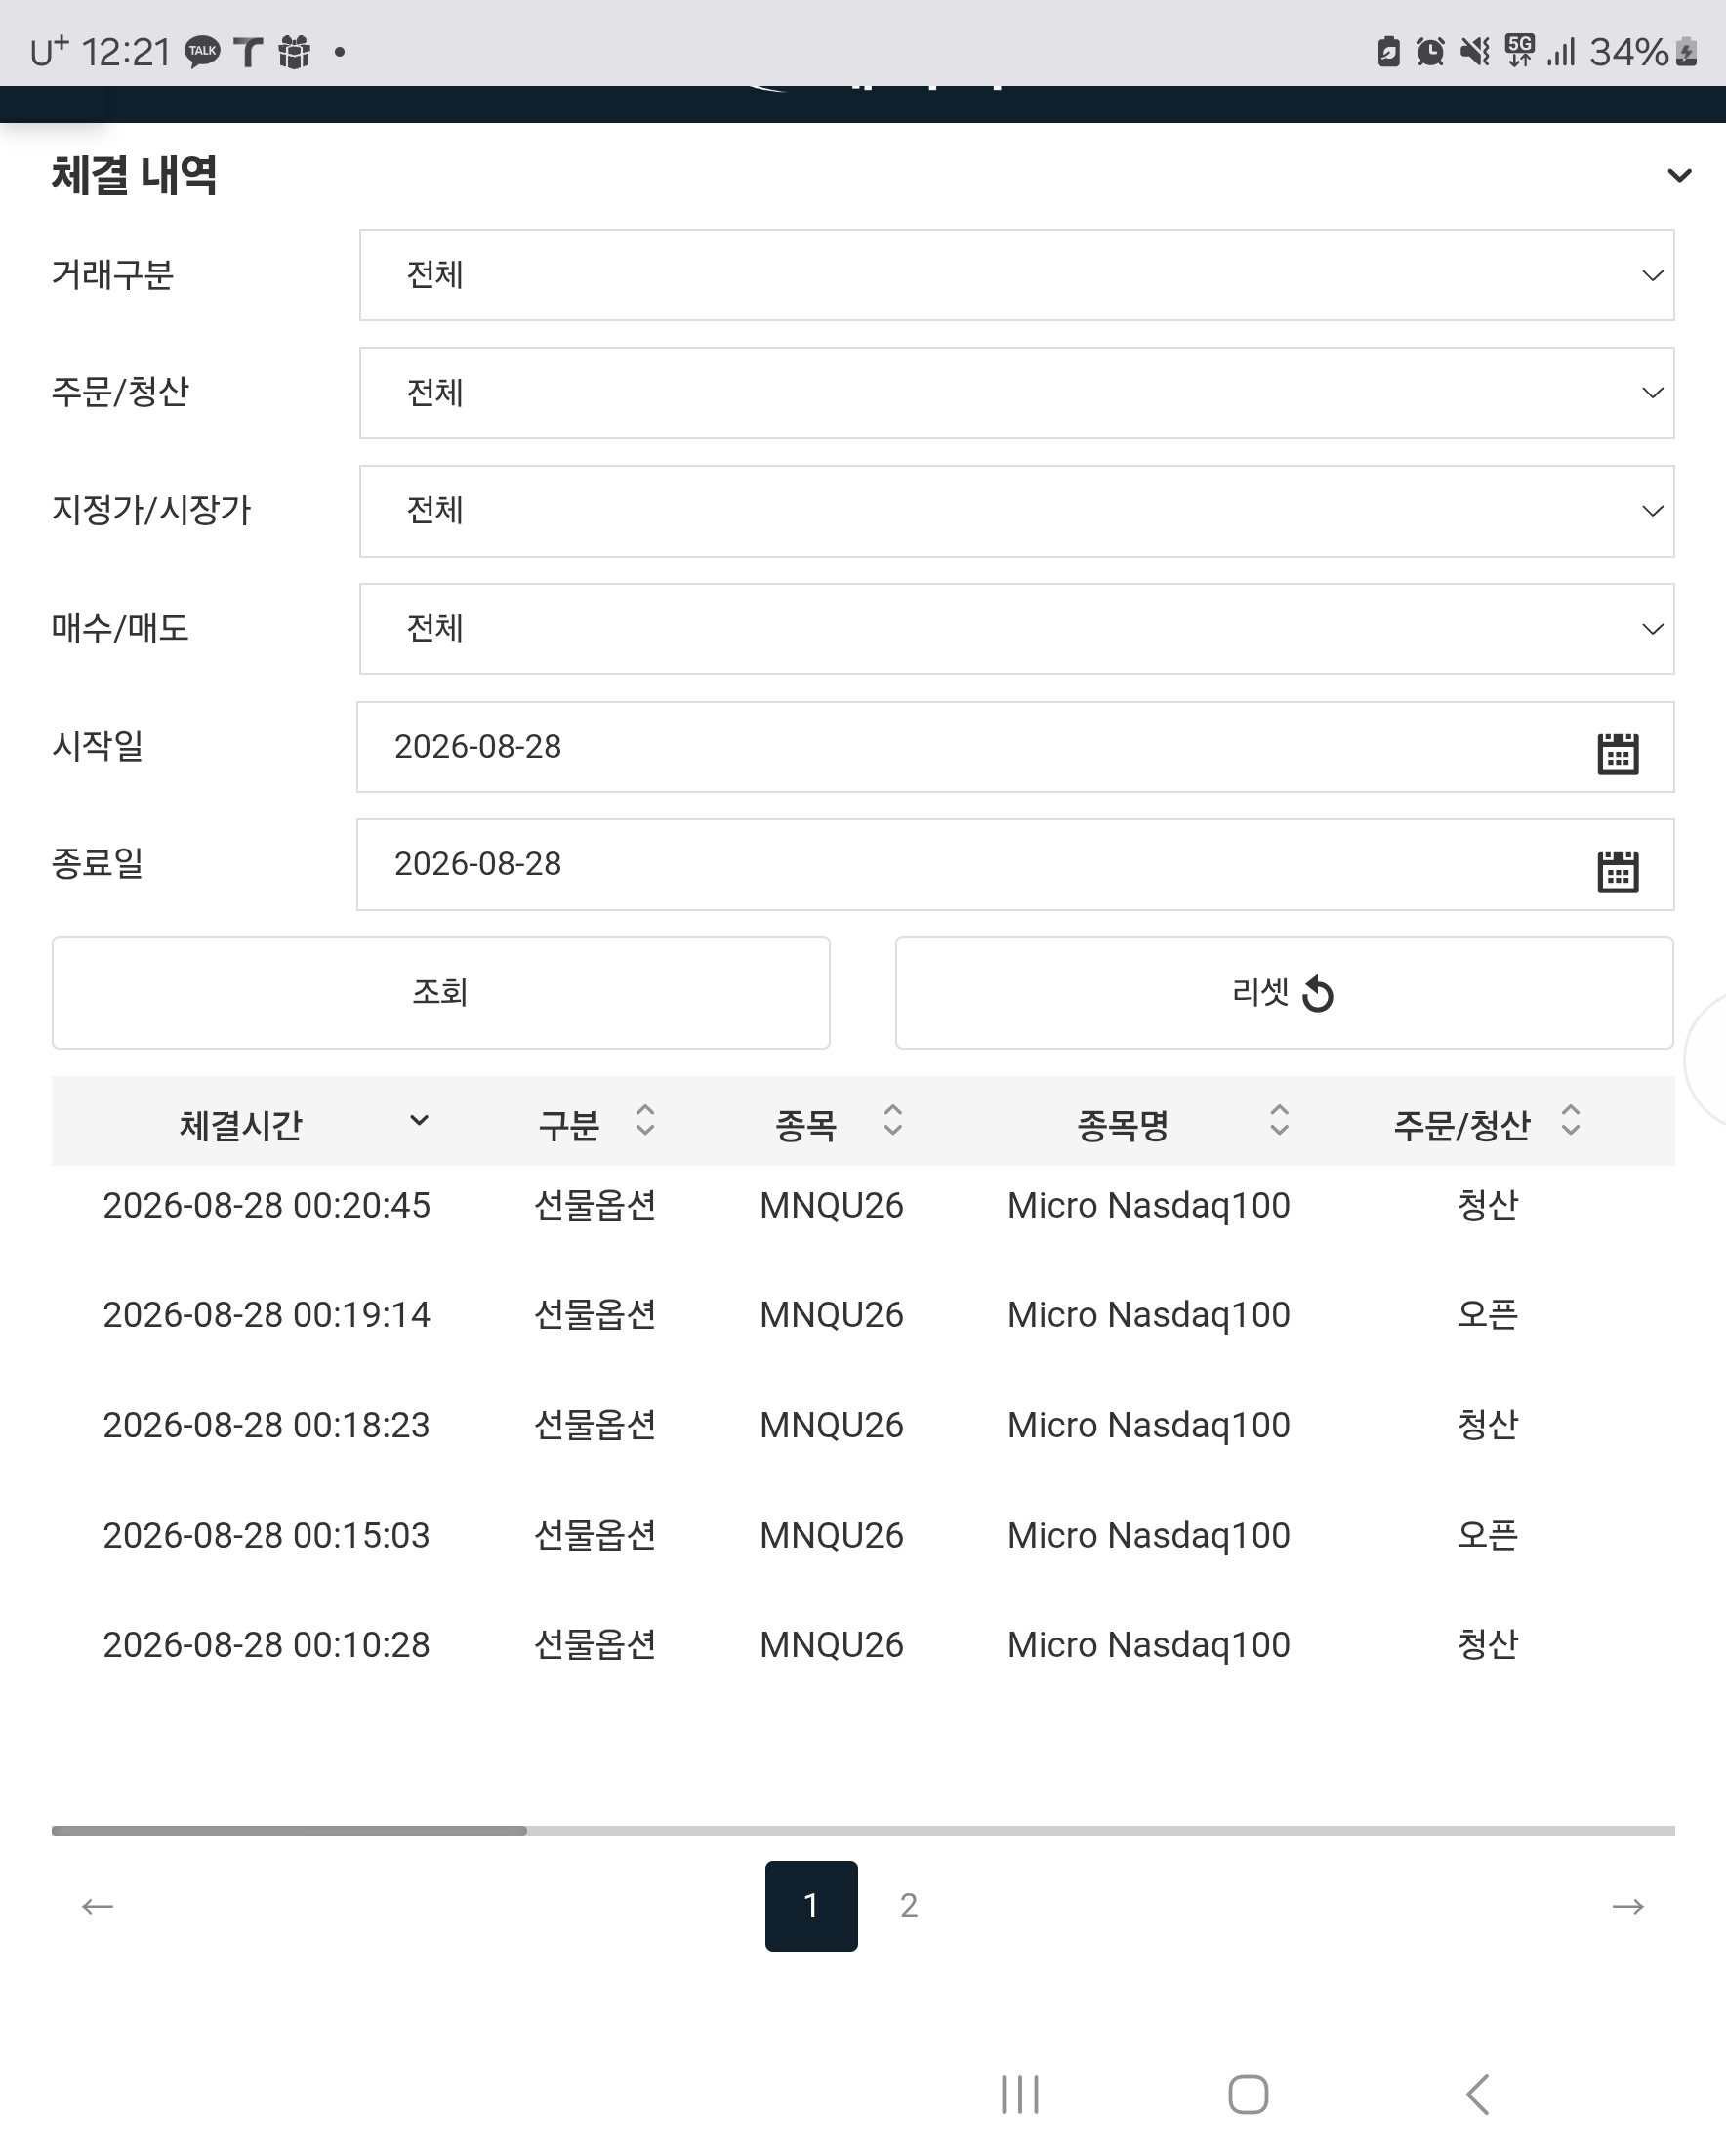Tap the 5G network status icon
1726x2156 pixels.
click(1519, 50)
